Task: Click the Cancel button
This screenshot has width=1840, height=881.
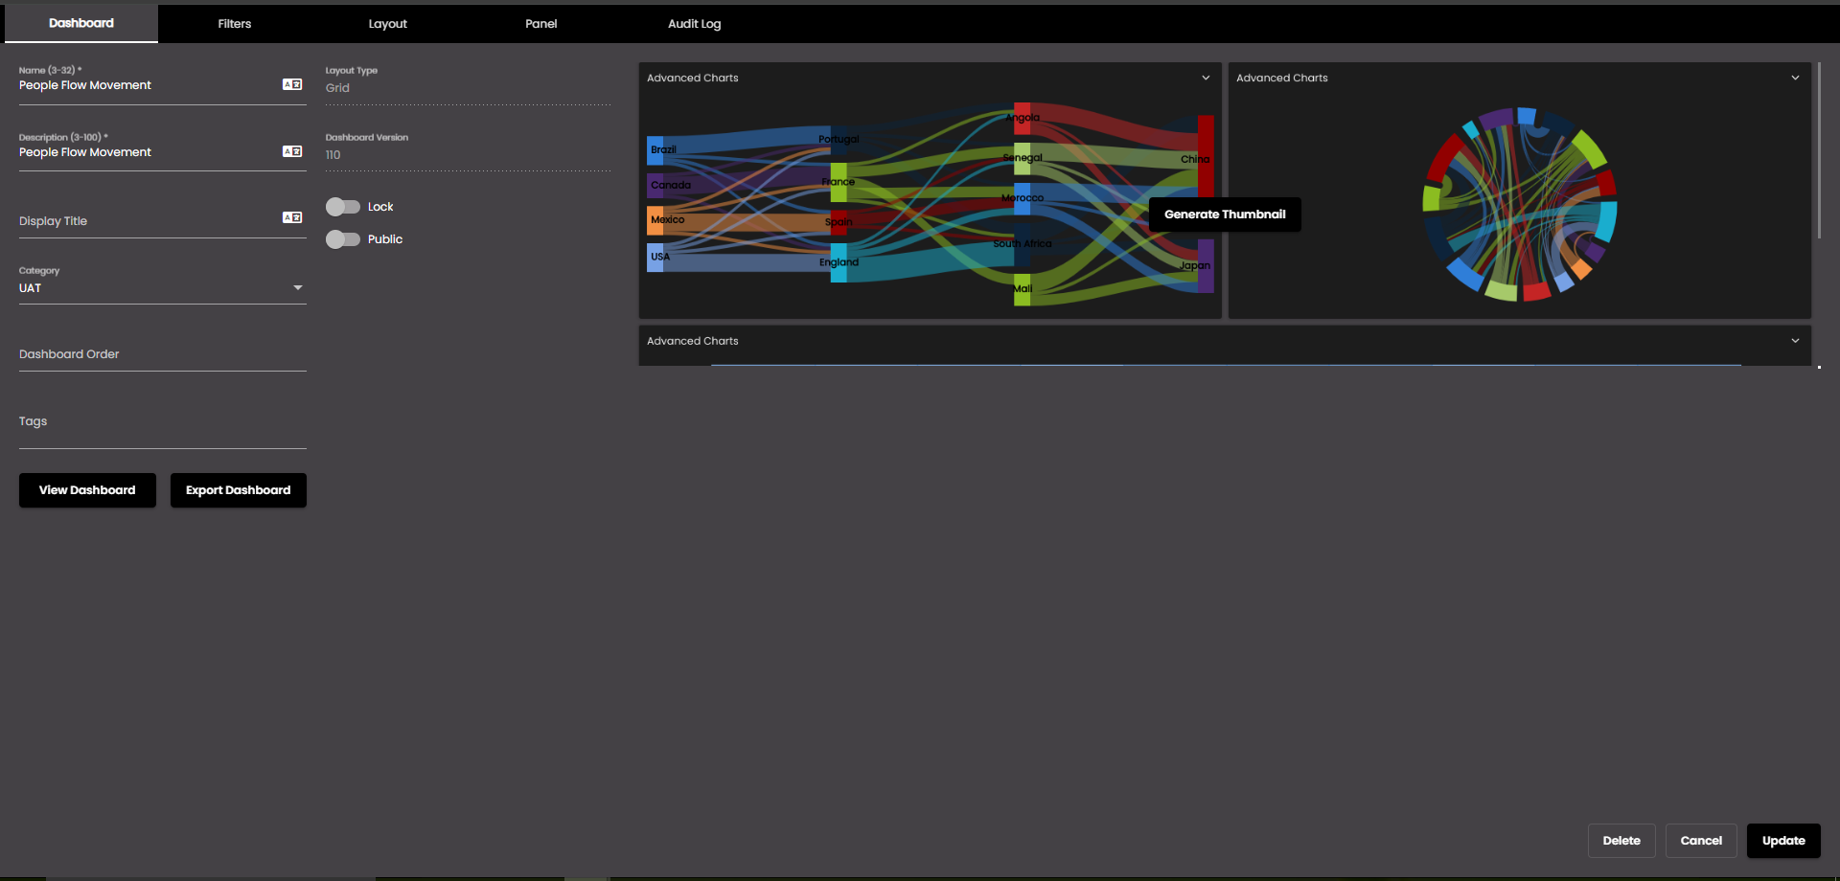Action: coord(1701,841)
